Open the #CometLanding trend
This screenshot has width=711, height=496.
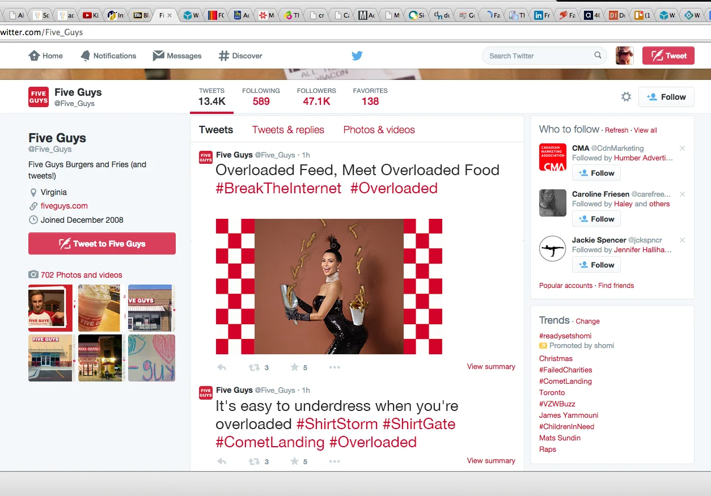565,381
